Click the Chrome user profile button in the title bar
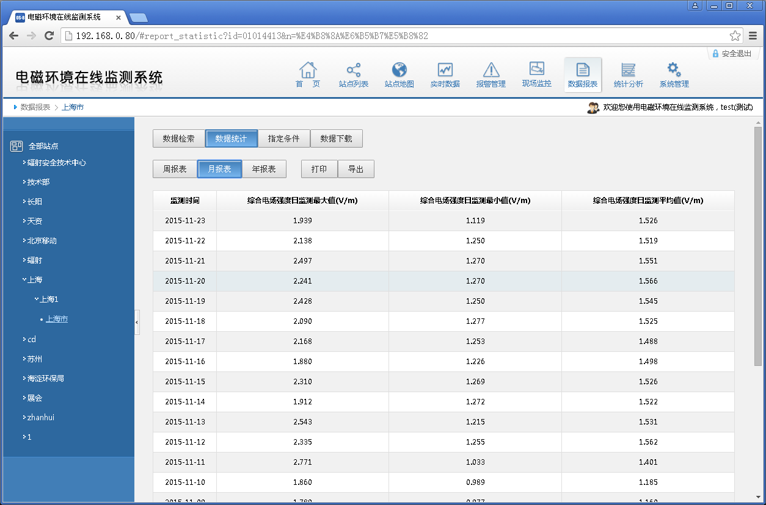Image resolution: width=766 pixels, height=505 pixels. pos(695,5)
